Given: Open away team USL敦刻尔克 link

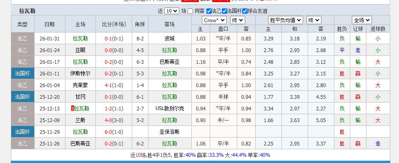Looking at the screenshot, I should click(x=169, y=109).
